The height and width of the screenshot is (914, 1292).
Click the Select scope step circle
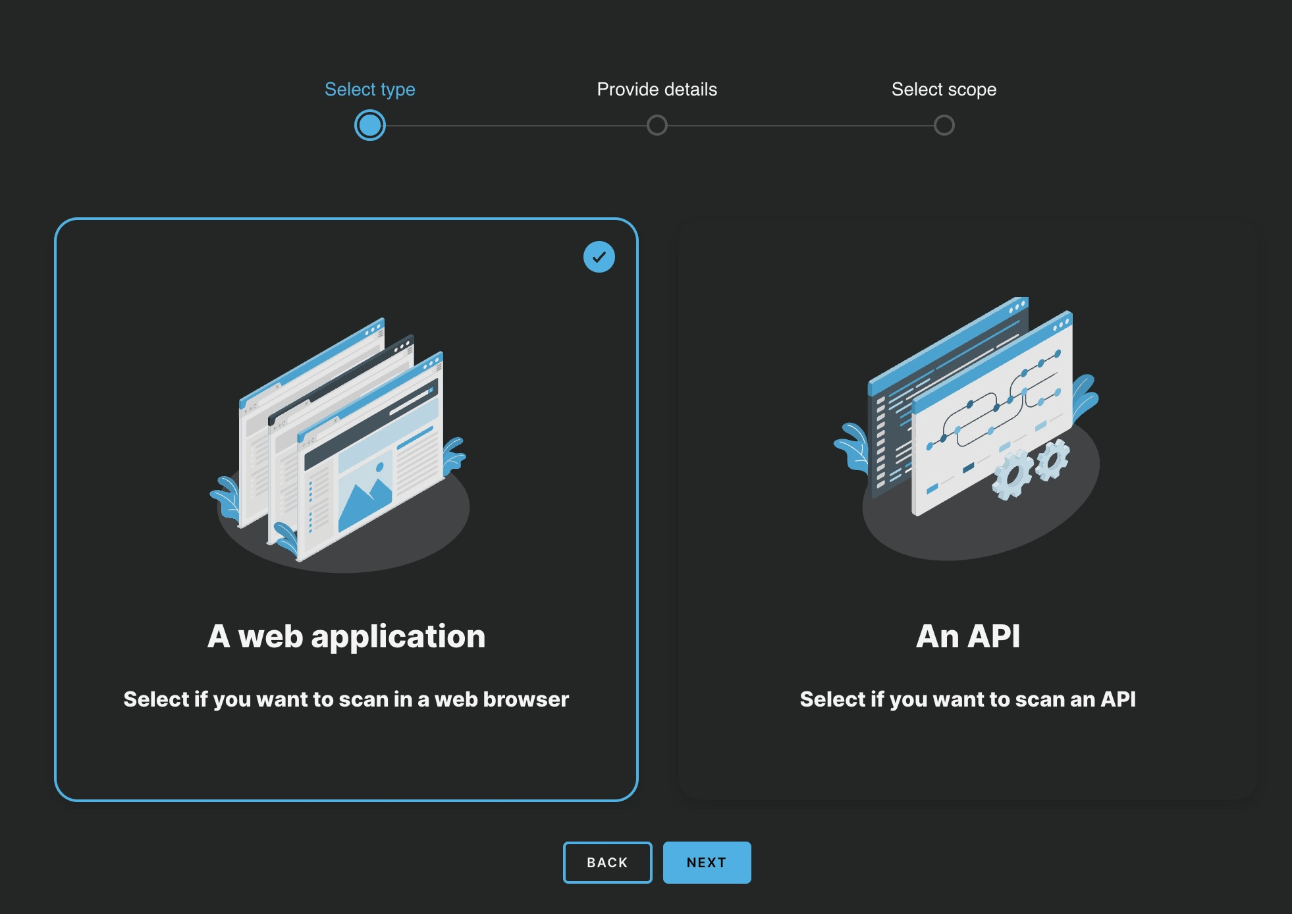point(944,125)
